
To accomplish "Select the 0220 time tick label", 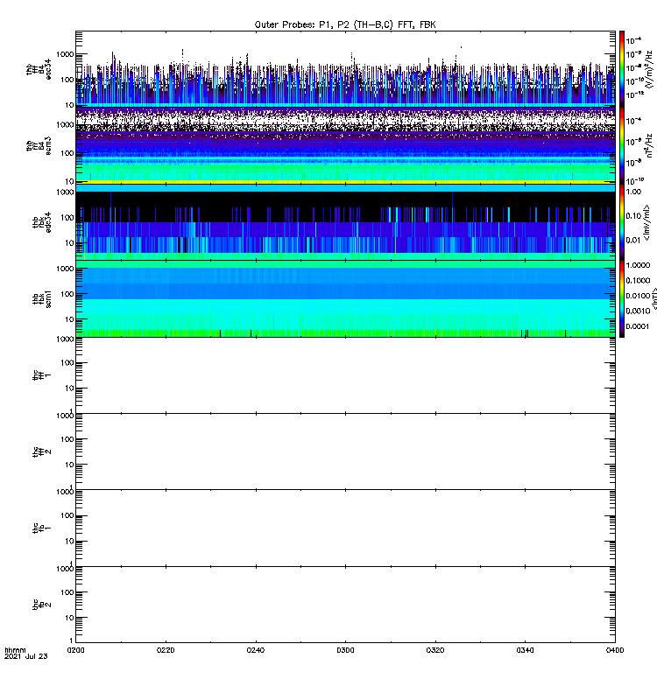I will (x=166, y=651).
